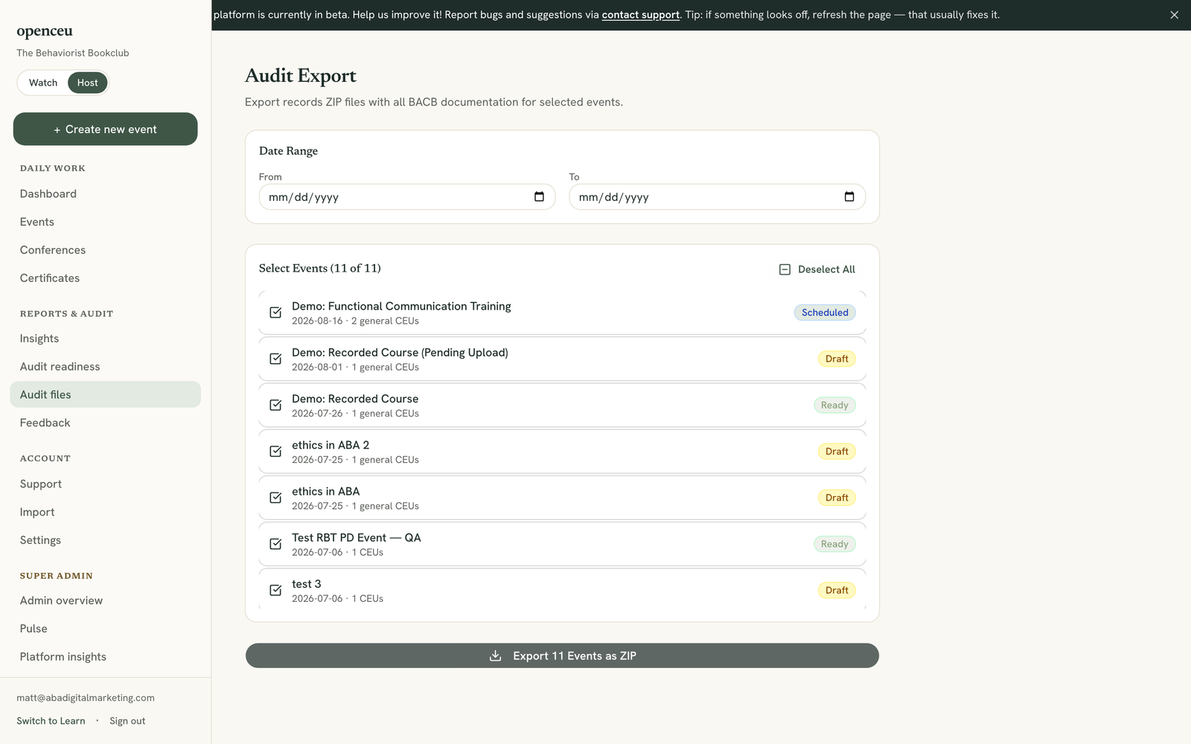The width and height of the screenshot is (1191, 744).
Task: Click Ready badge on Test RBT PD Event
Action: [834, 544]
